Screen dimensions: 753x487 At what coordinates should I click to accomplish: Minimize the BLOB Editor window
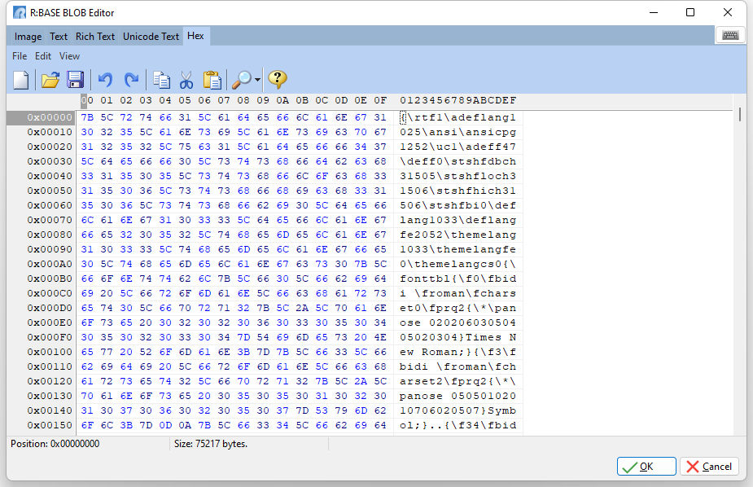point(654,12)
